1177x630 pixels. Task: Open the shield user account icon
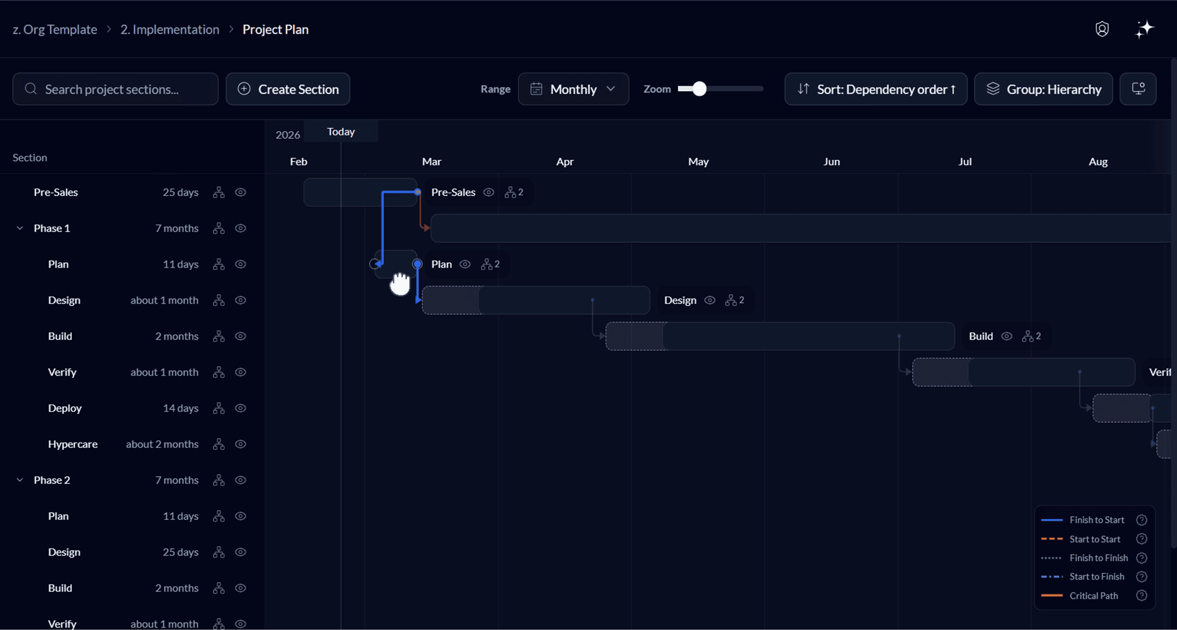[x=1102, y=29]
